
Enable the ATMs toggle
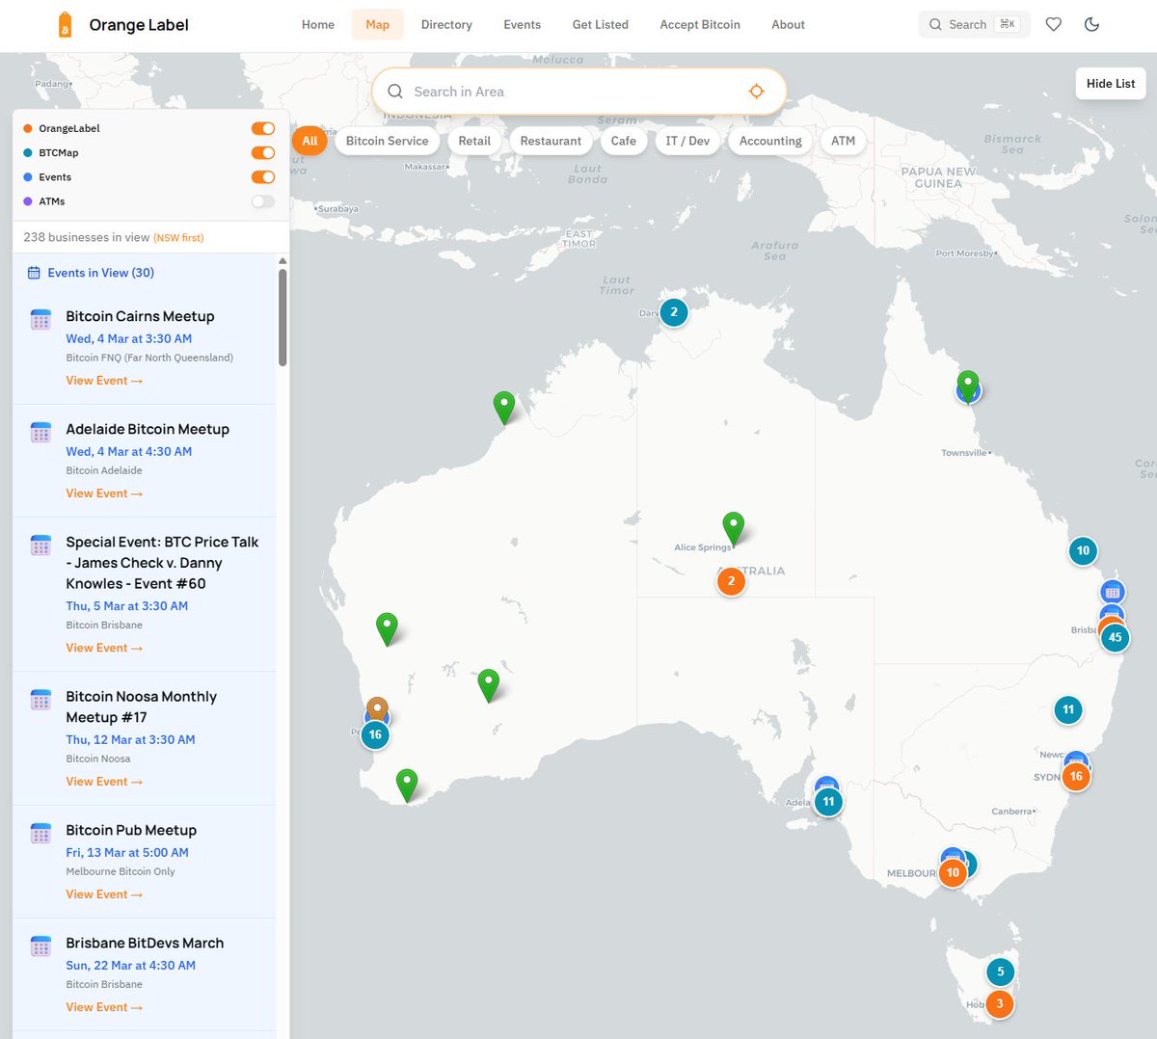tap(262, 201)
